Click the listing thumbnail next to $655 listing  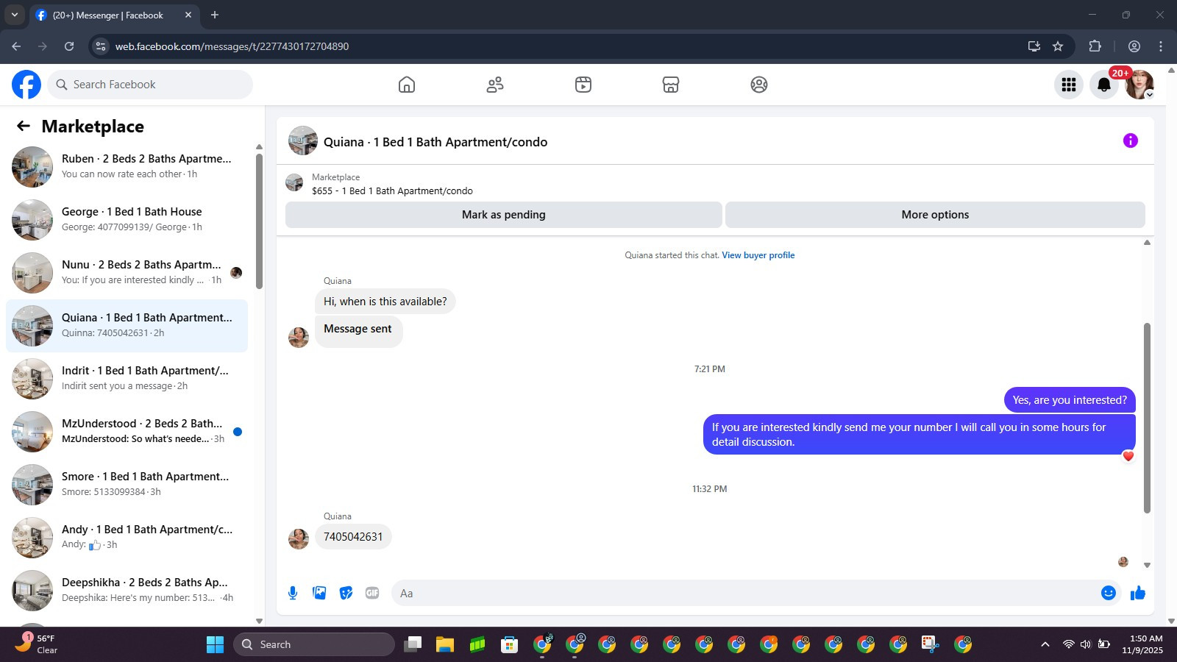(294, 183)
